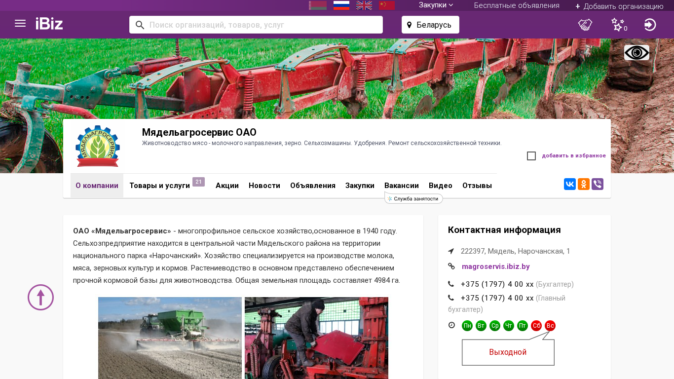Go to the Новости tab

[264, 186]
